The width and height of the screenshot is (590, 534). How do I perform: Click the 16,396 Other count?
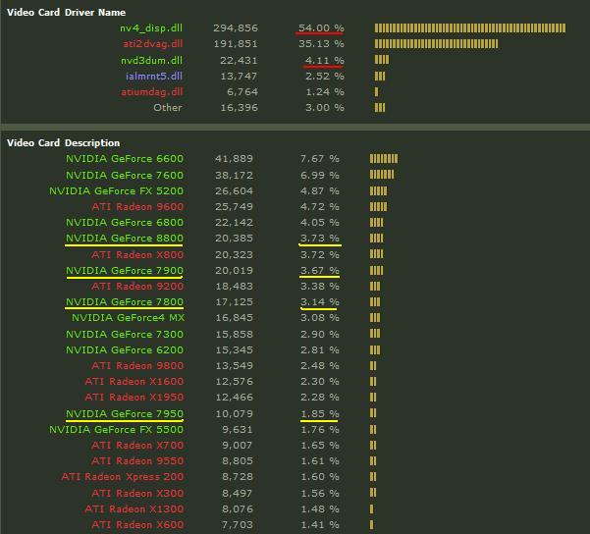tap(240, 108)
